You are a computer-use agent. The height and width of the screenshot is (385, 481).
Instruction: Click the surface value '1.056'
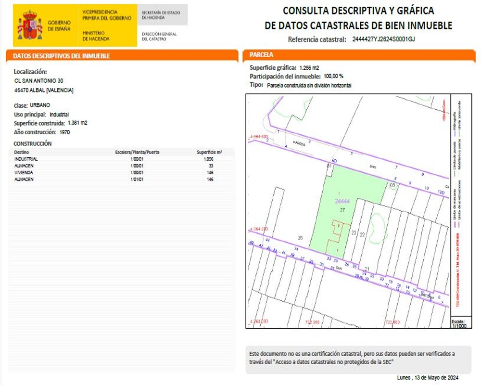[208, 159]
